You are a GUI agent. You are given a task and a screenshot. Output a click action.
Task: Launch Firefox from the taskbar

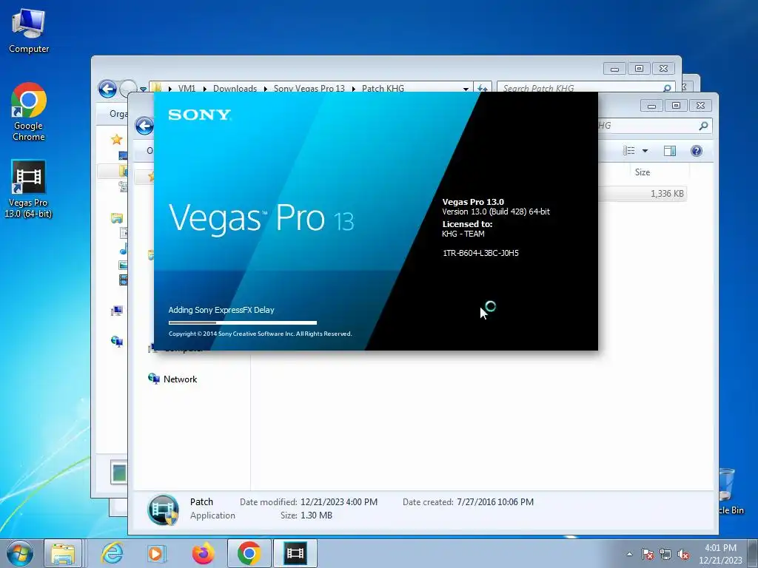tap(203, 553)
